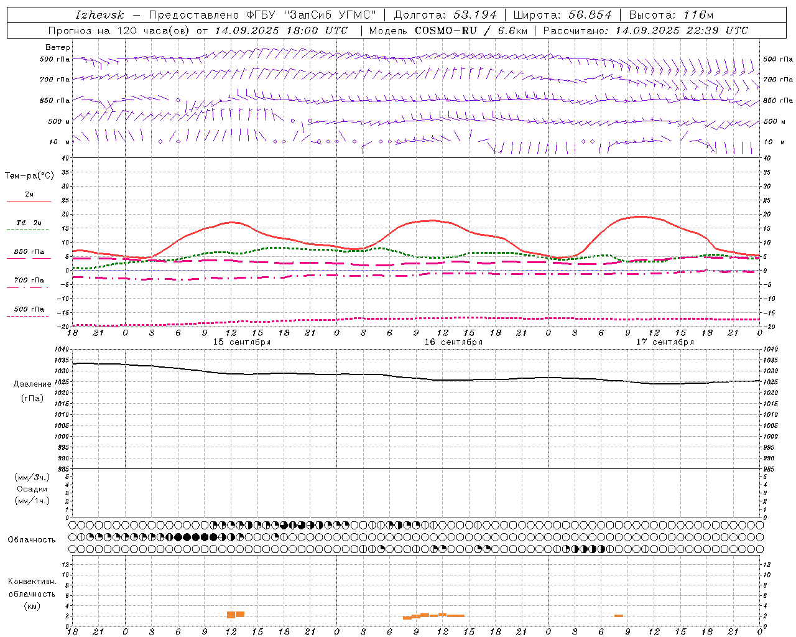This screenshot has width=796, height=637.
Task: Click the orange convective bar on 15 September
Action: click(x=236, y=615)
